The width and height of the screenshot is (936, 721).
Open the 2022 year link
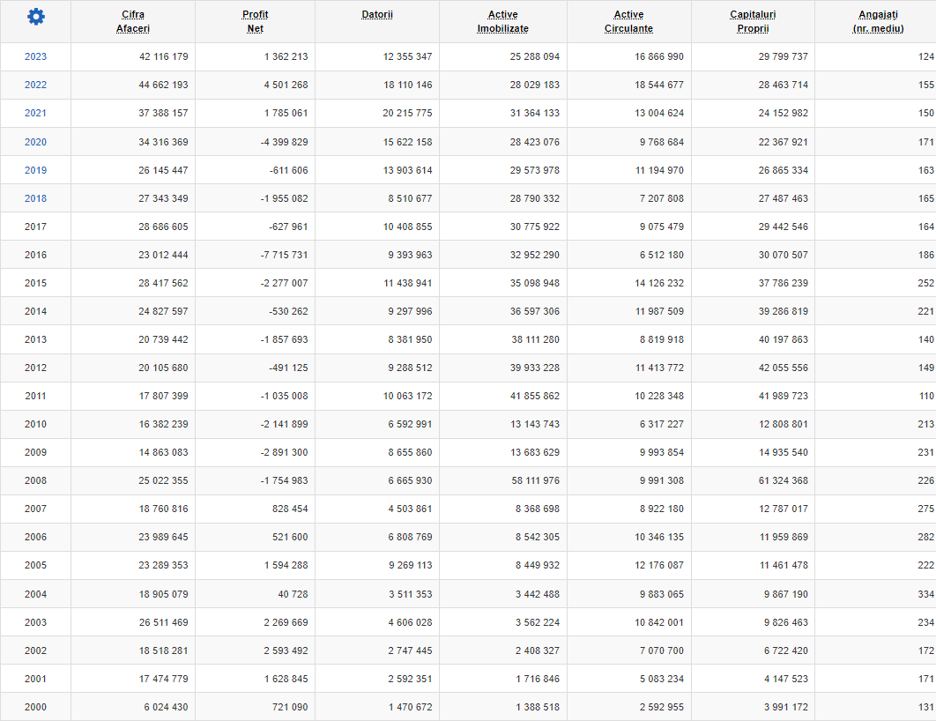click(x=35, y=85)
